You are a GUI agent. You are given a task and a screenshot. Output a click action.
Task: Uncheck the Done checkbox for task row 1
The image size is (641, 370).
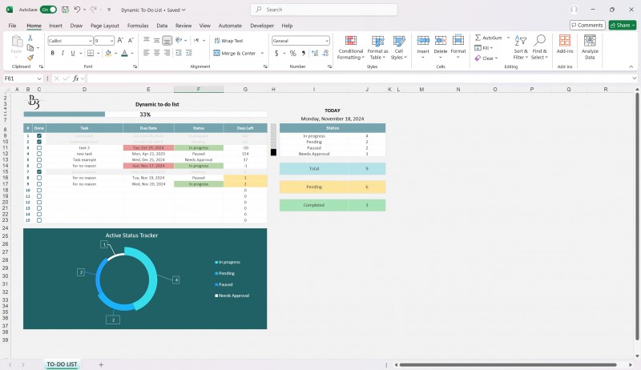pos(39,136)
